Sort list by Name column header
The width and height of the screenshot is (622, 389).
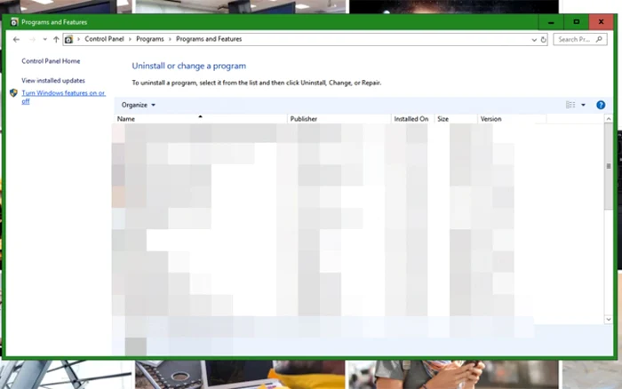(200, 119)
